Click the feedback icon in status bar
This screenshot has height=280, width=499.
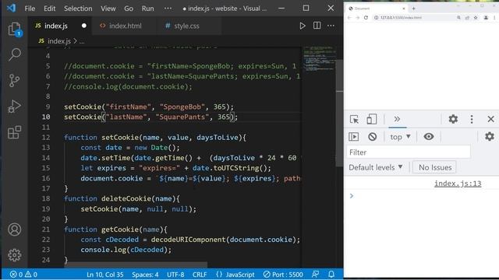click(315, 275)
